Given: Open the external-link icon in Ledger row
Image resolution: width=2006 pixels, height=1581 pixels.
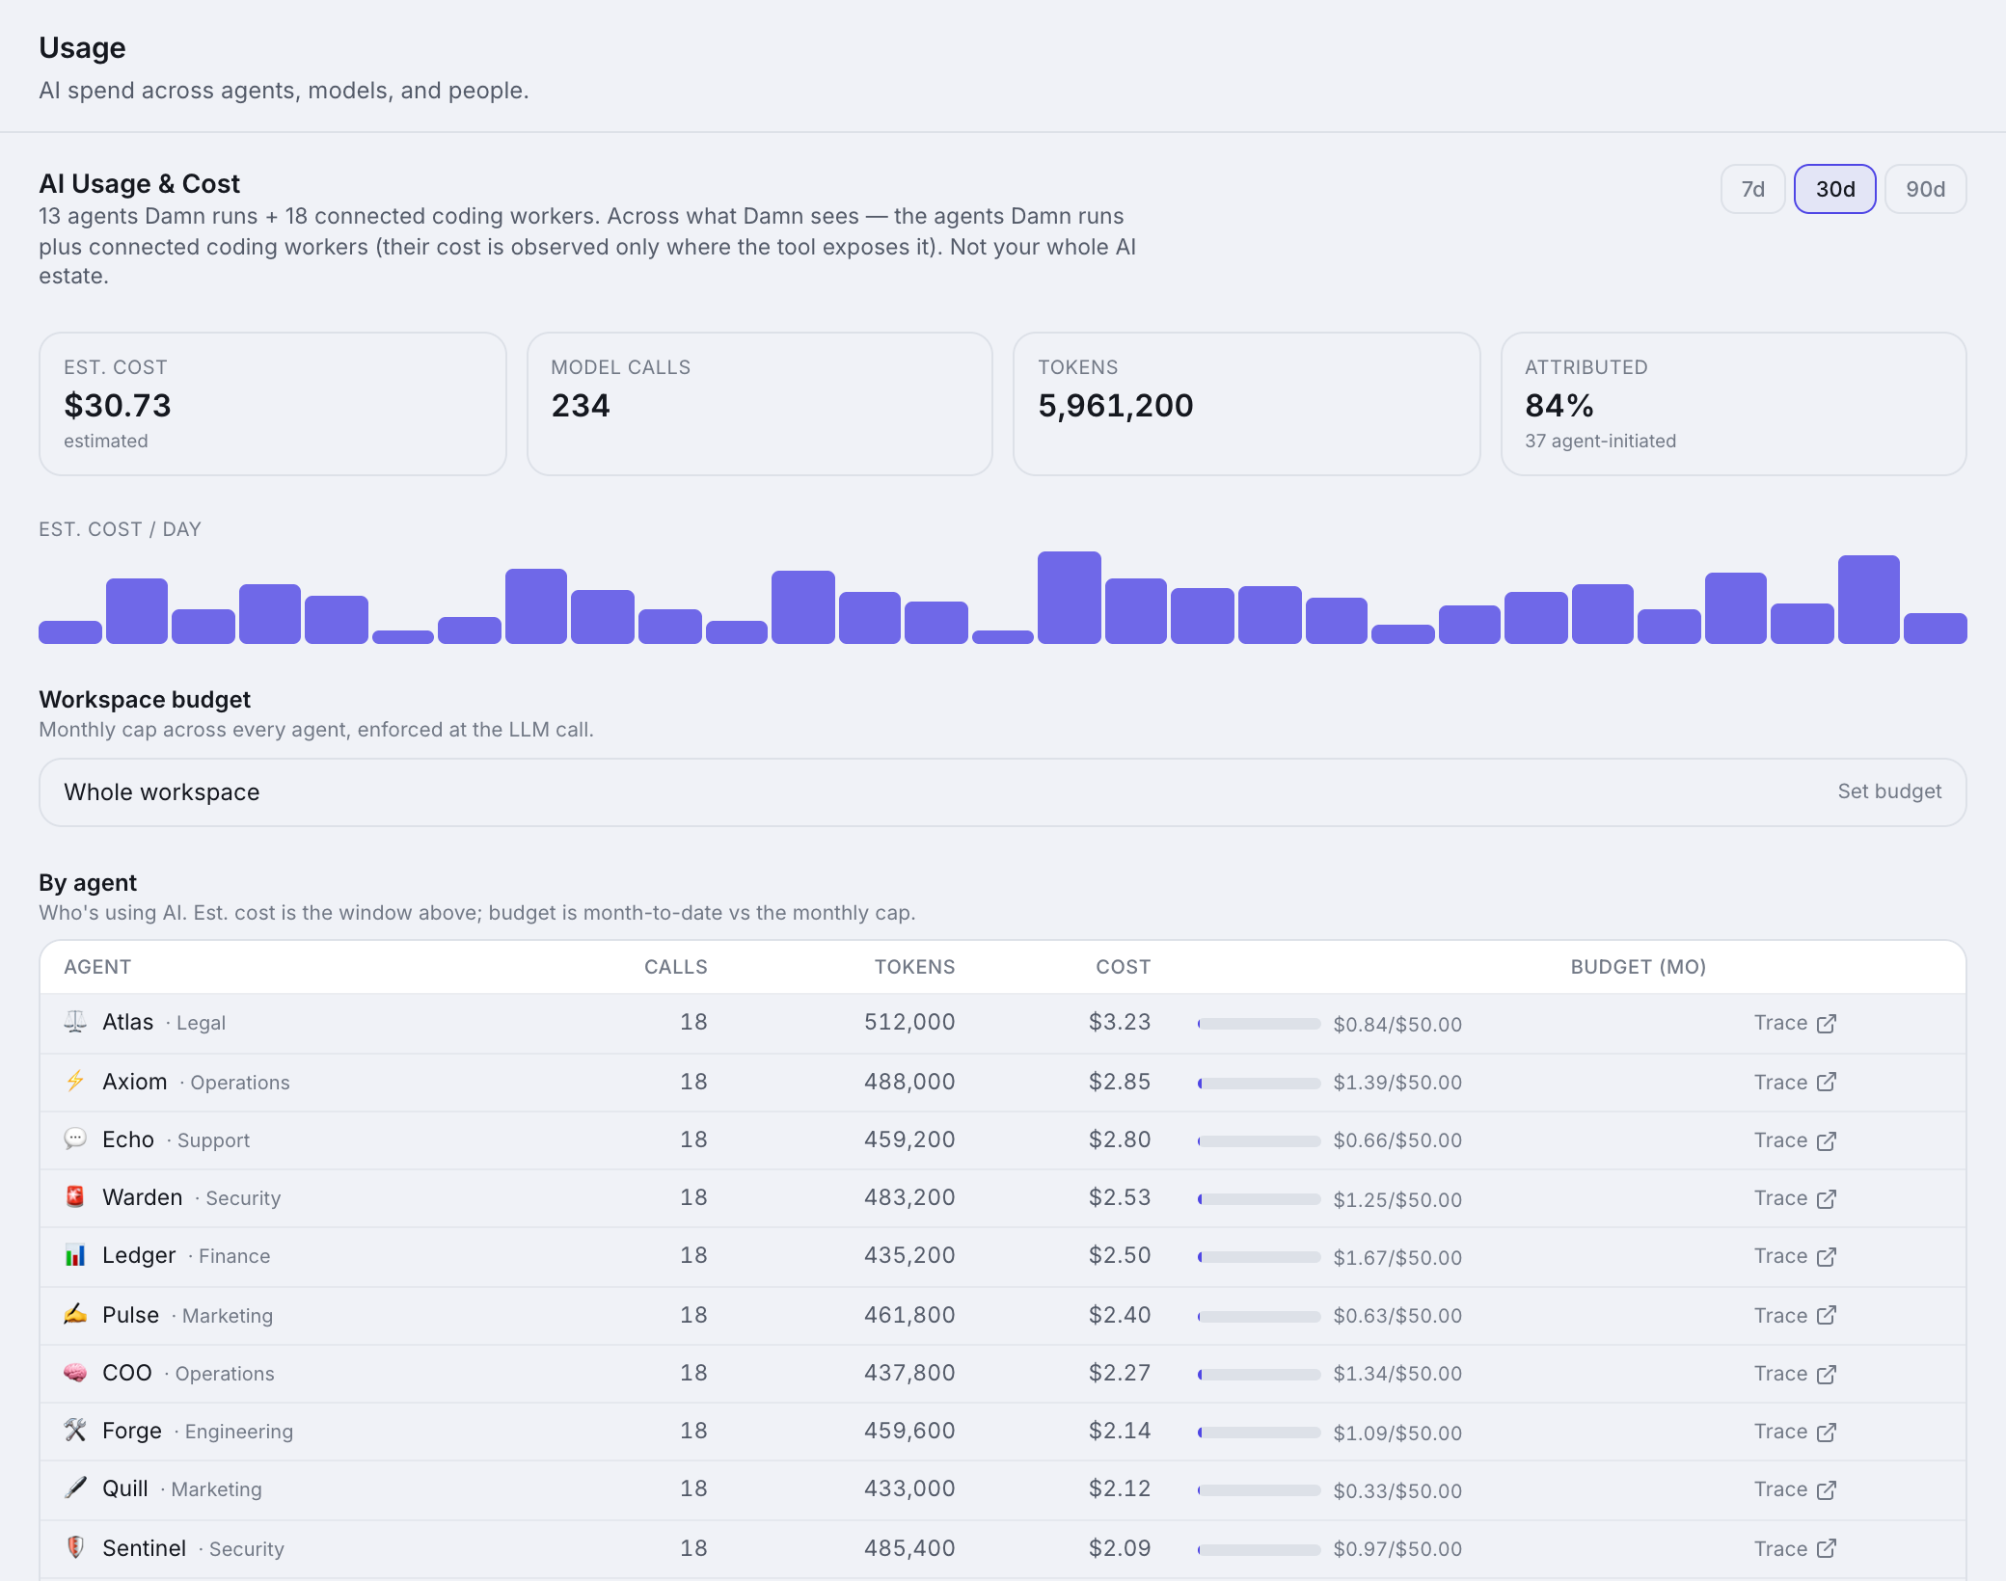Looking at the screenshot, I should click(x=1827, y=1257).
